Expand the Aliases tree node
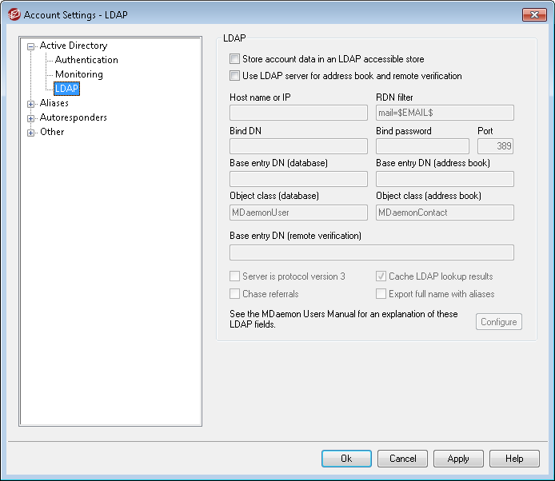Screen dimensions: 555x481 tap(31, 103)
